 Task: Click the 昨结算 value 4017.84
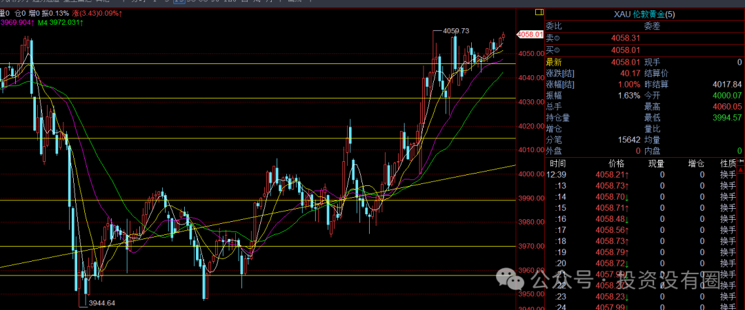(x=727, y=85)
